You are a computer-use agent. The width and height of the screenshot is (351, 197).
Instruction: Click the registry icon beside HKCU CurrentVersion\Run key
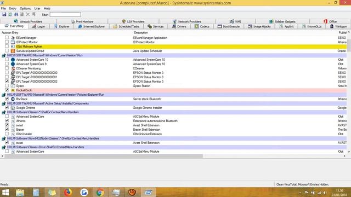click(x=4, y=55)
